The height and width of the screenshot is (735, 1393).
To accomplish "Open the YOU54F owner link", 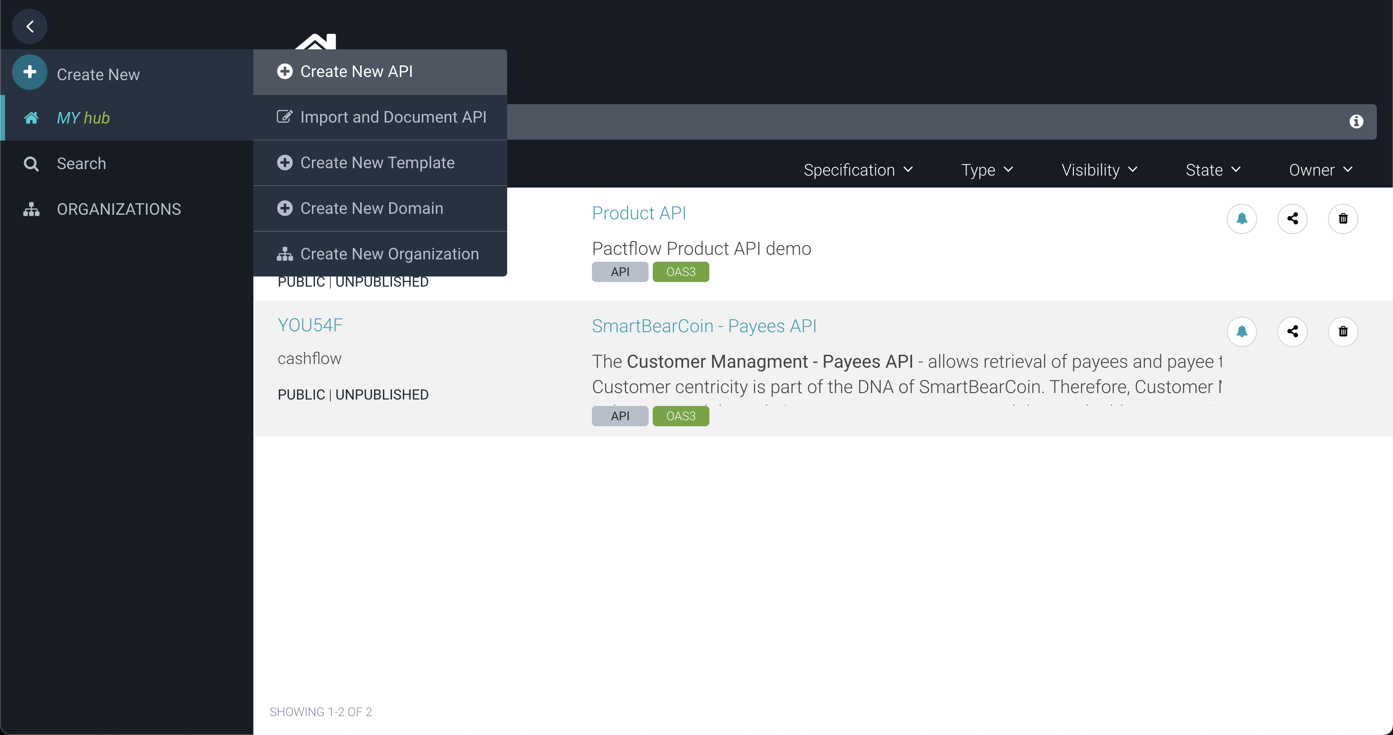I will 310,325.
